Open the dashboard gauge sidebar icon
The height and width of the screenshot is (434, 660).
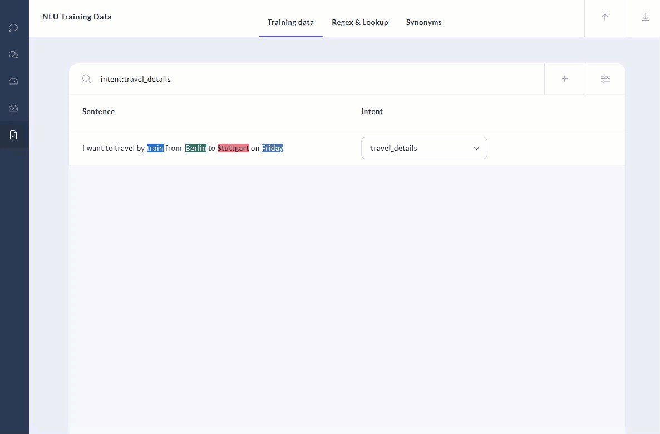tap(13, 108)
